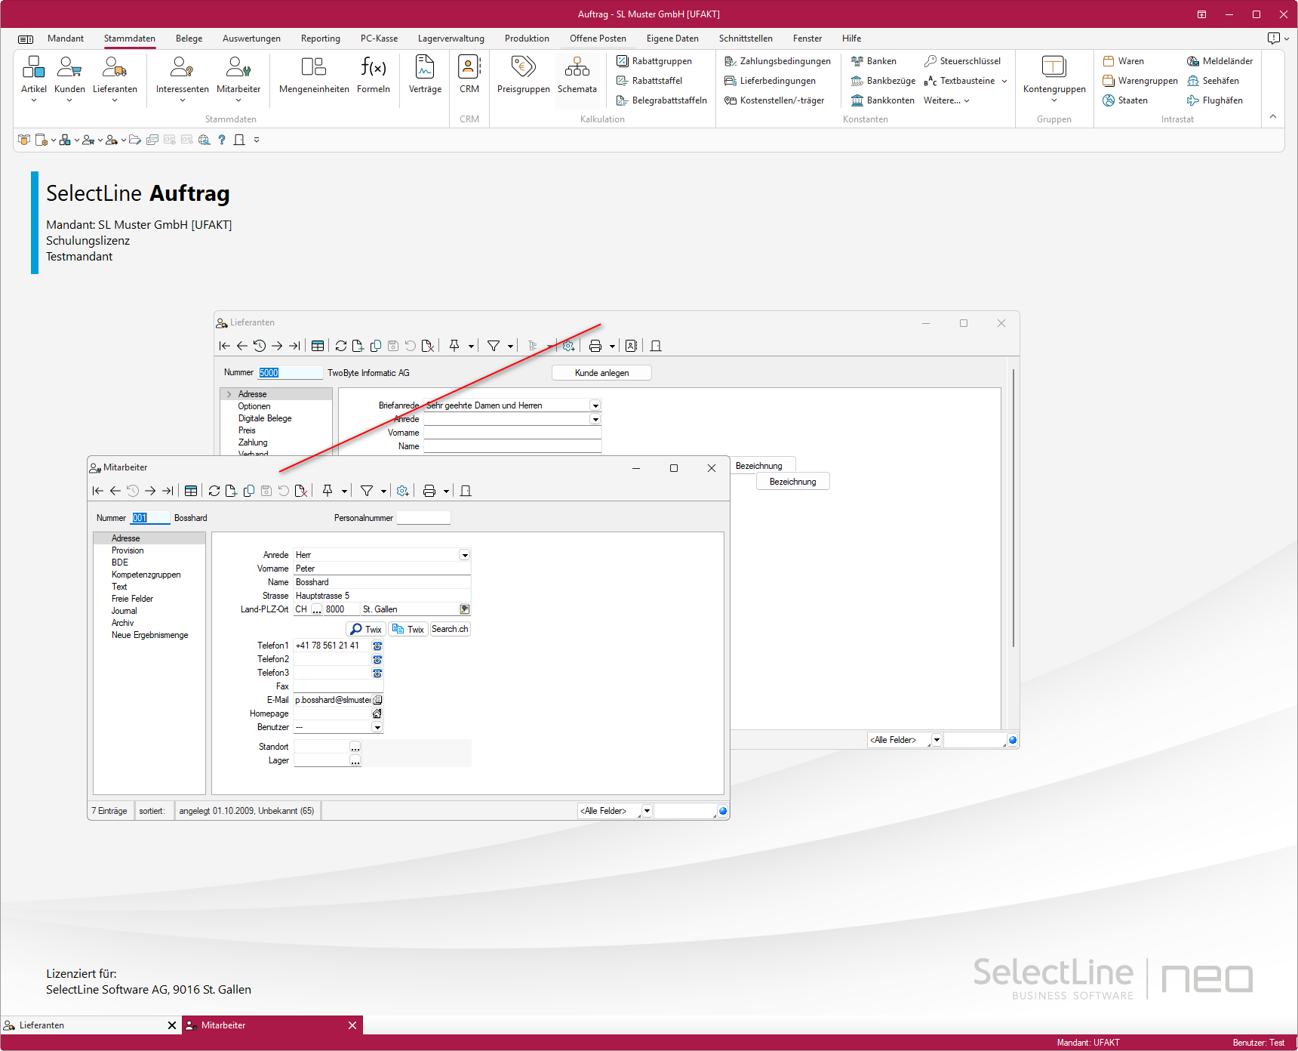Screen dimensions: 1298x1051
Task: Select Kompetenzgruppen in Mitarbeiter tree
Action: (146, 575)
